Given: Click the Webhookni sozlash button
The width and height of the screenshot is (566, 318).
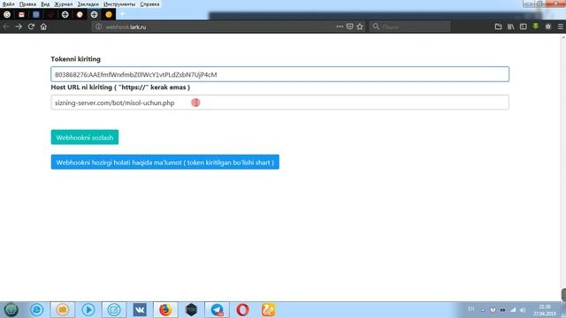Looking at the screenshot, I should (85, 138).
